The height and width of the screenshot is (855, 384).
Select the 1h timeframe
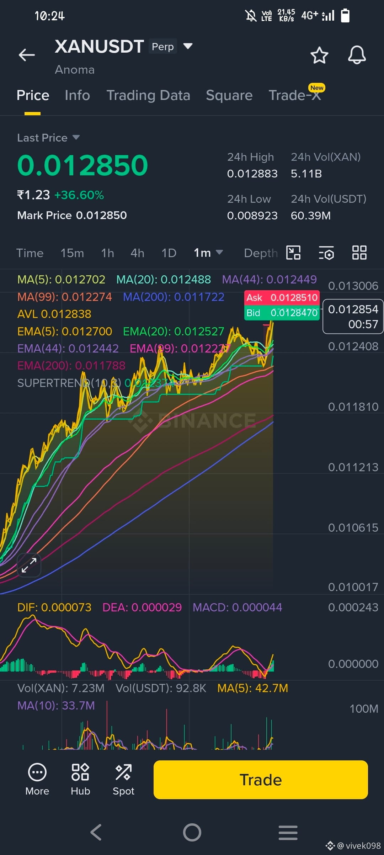(x=107, y=253)
